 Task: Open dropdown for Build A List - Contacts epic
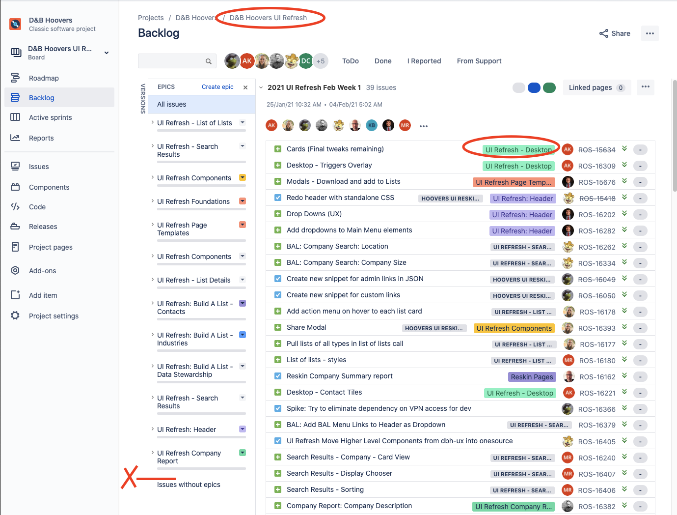242,303
